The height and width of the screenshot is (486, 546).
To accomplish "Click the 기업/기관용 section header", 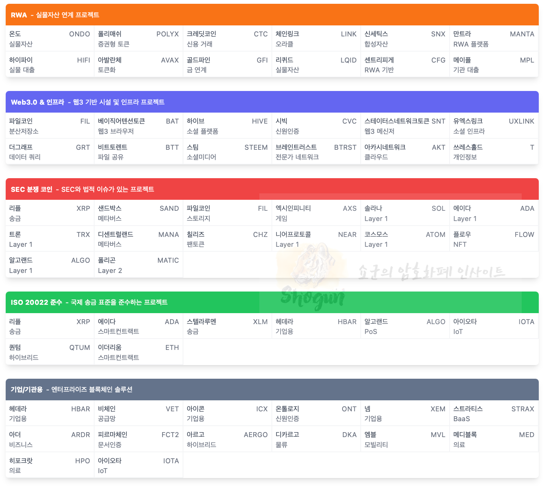I will [272, 389].
